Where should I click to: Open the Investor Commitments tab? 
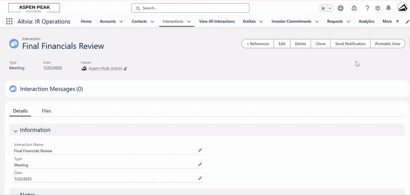click(x=291, y=21)
